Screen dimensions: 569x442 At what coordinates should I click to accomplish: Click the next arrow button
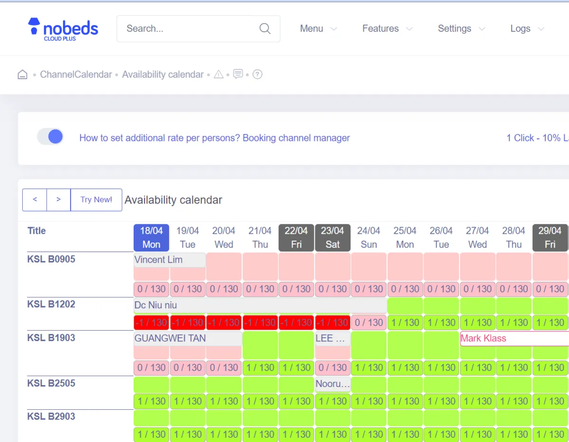coord(59,200)
